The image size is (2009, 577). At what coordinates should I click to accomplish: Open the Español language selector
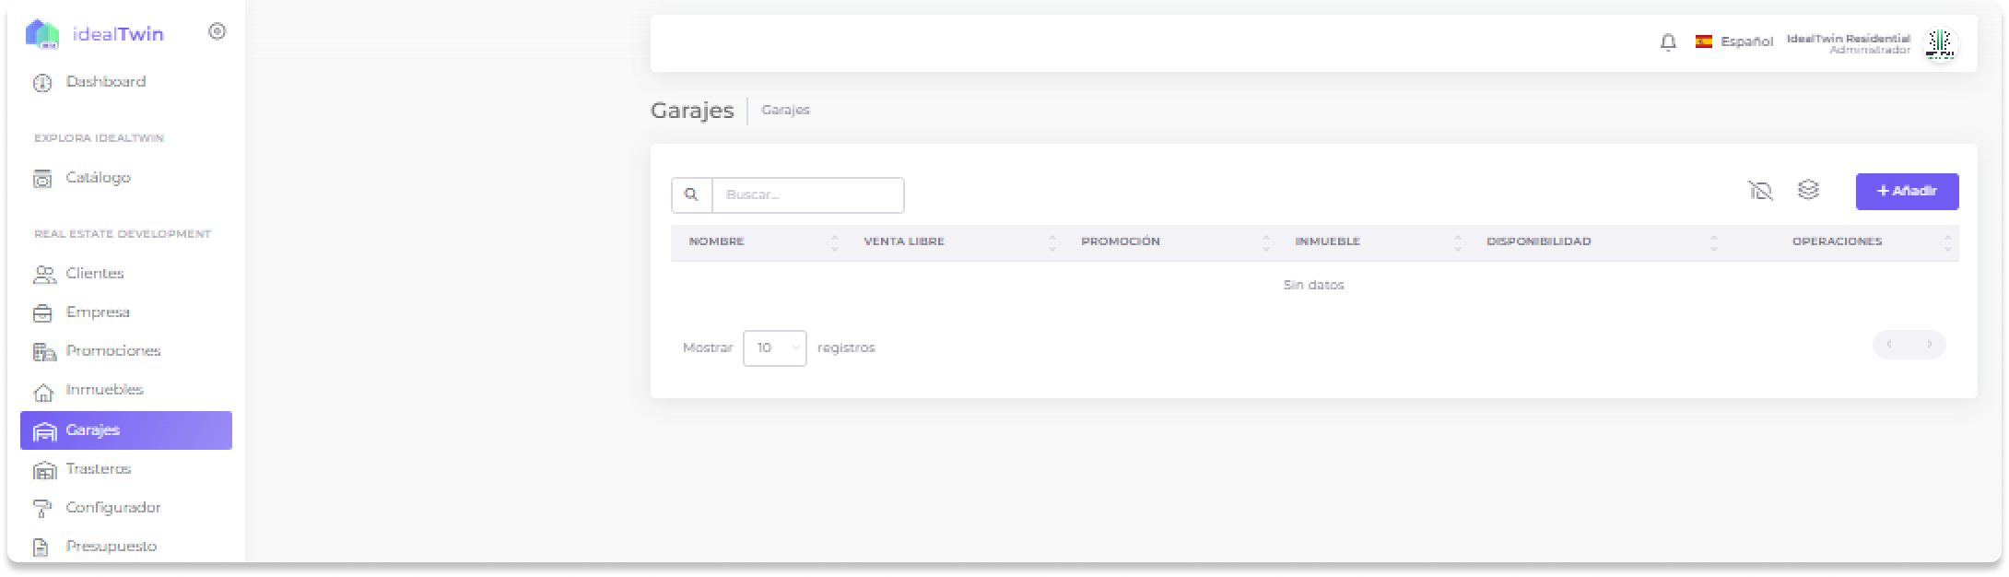[x=1734, y=41]
